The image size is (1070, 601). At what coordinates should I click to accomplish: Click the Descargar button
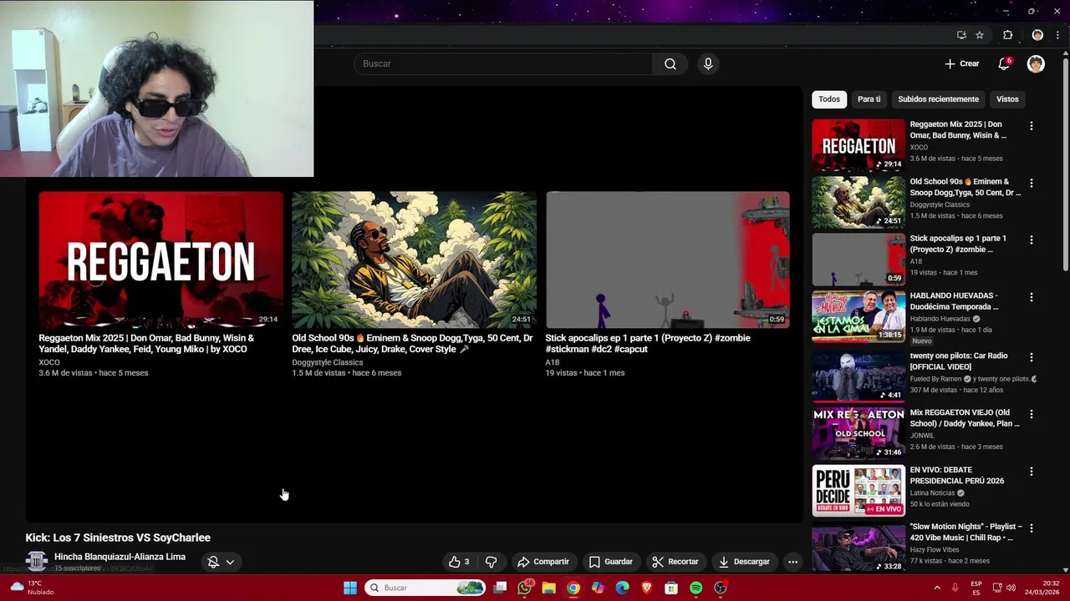pos(744,562)
